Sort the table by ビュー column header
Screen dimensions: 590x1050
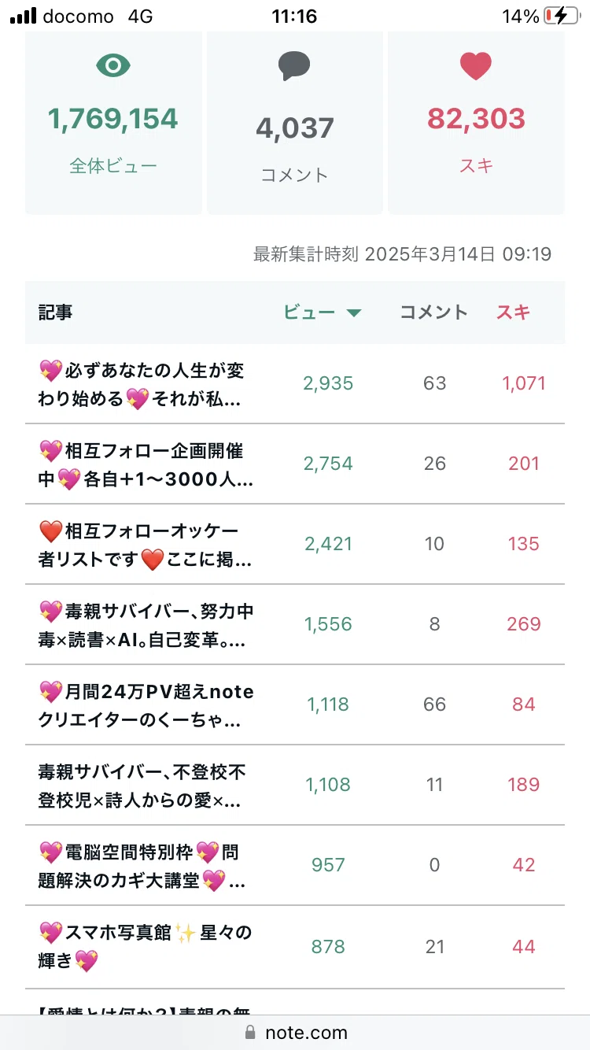tap(309, 312)
